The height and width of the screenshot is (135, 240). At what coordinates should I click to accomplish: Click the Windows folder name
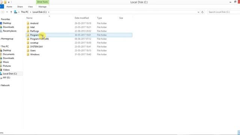[x=35, y=54]
